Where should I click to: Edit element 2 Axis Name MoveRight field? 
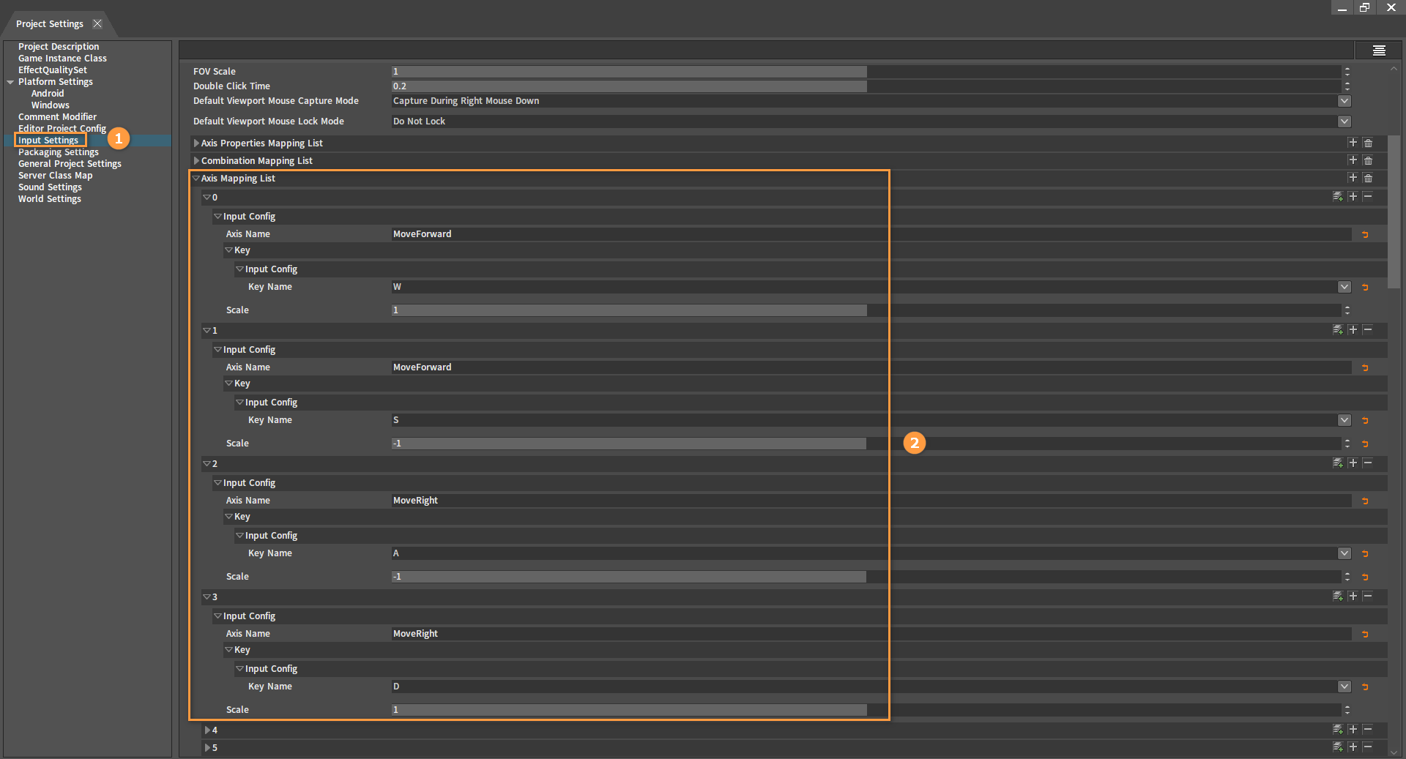[871, 501]
